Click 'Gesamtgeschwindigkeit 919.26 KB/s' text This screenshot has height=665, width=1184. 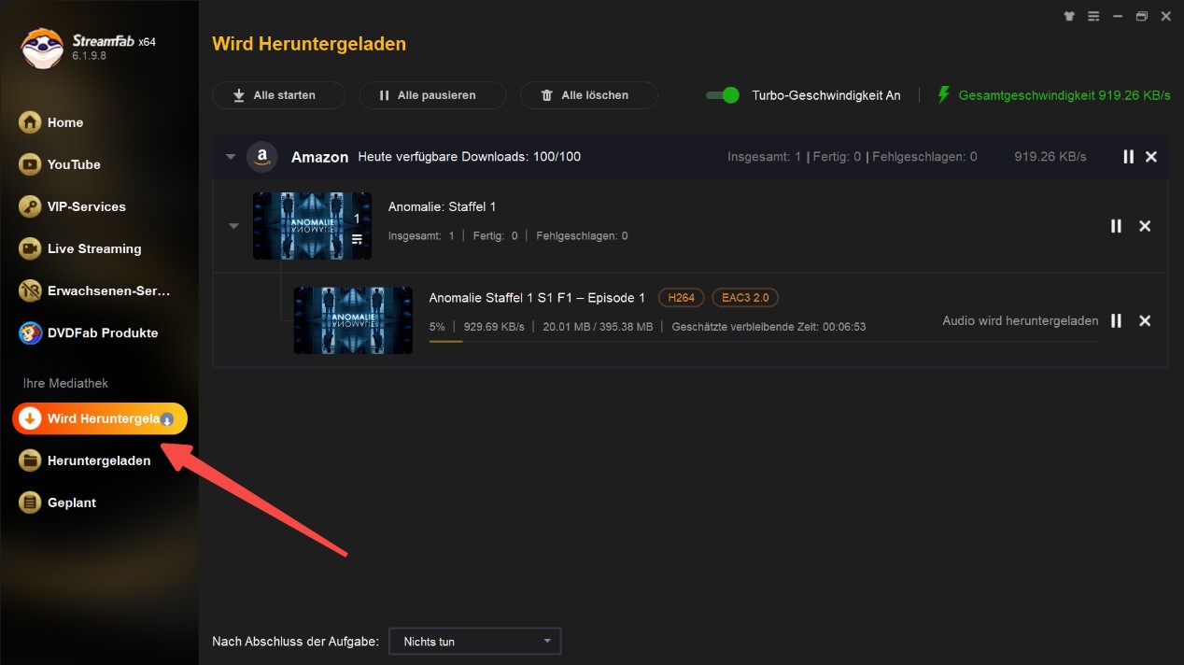1064,95
